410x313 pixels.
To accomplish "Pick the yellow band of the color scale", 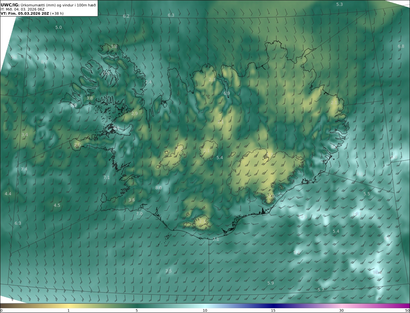I will coord(69,306).
